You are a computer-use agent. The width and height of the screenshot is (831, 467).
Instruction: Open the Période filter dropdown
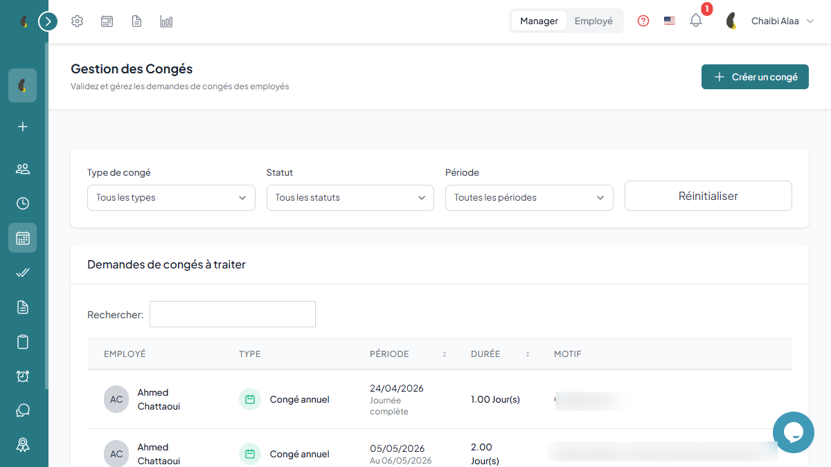[529, 198]
